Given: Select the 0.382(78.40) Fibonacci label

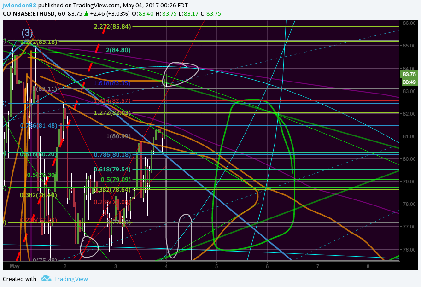Looking at the screenshot, I should pyautogui.click(x=38, y=195).
